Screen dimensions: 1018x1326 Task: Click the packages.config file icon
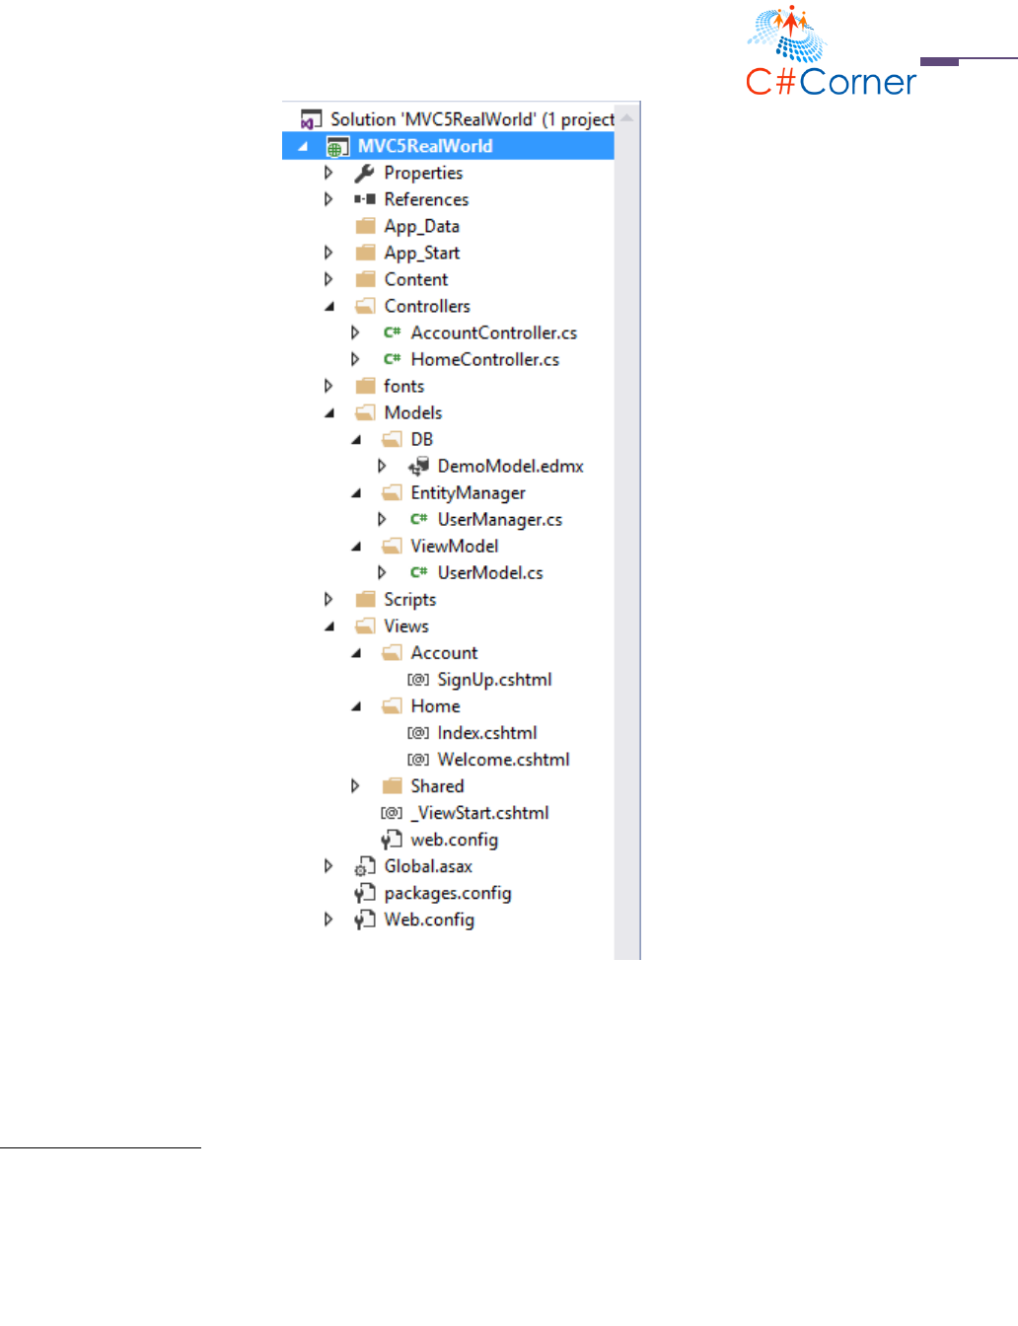point(365,893)
